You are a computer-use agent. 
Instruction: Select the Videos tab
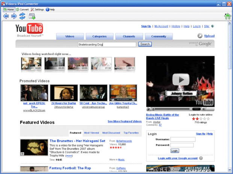[x=70, y=36]
